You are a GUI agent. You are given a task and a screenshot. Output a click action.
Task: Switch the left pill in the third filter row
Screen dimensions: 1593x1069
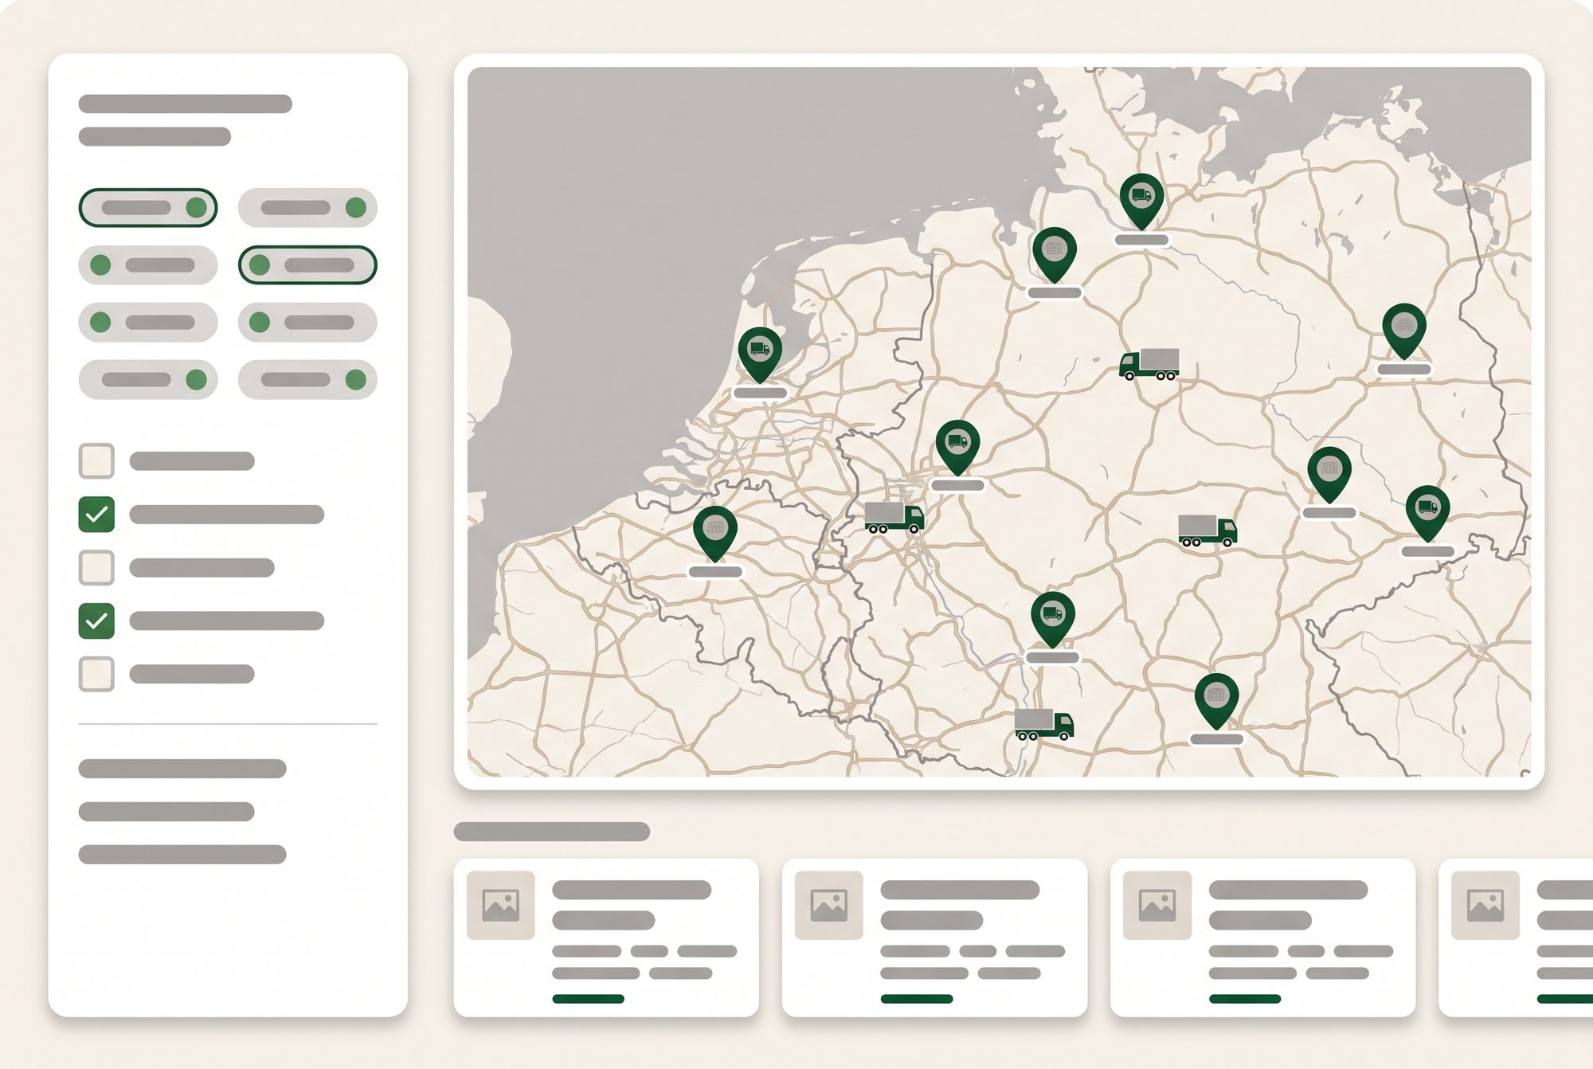coord(148,323)
